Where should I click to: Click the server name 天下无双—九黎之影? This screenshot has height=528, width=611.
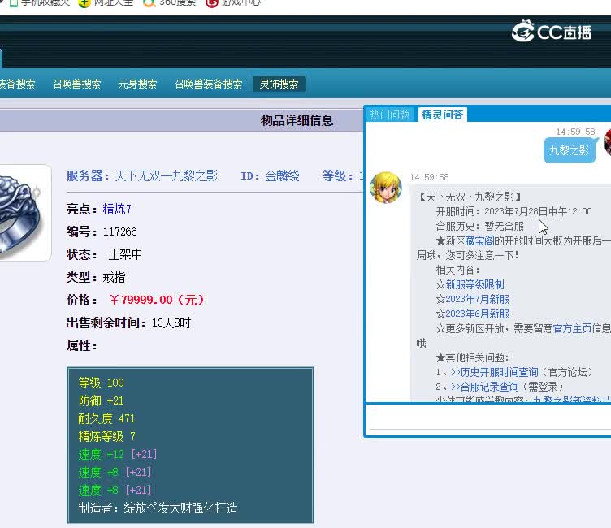pyautogui.click(x=166, y=176)
